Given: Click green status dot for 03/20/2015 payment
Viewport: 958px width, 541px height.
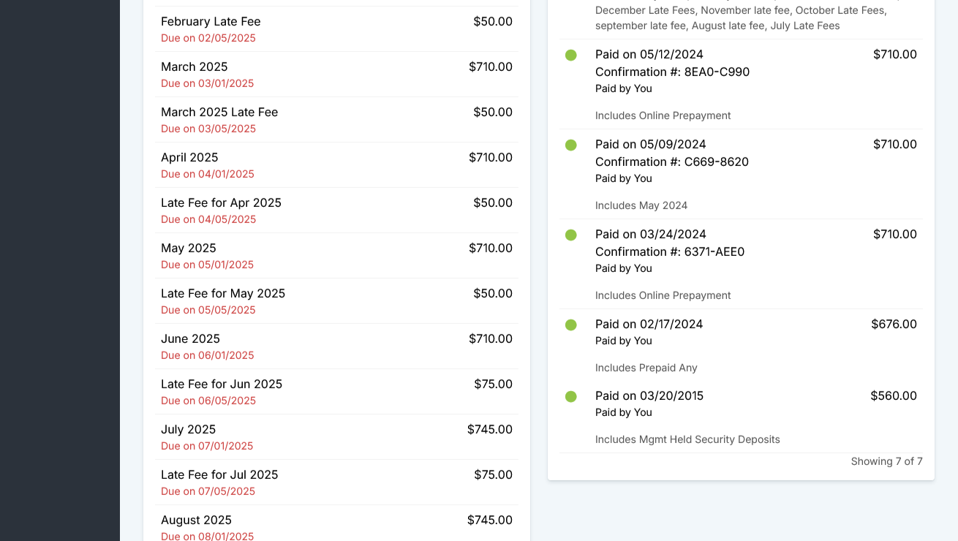Looking at the screenshot, I should (x=571, y=396).
